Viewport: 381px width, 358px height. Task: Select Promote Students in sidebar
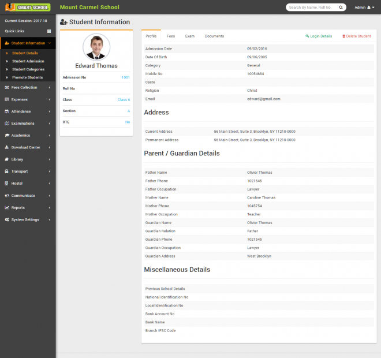tap(27, 77)
